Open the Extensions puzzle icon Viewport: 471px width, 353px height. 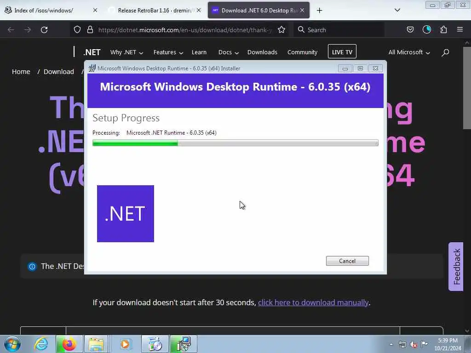443,30
